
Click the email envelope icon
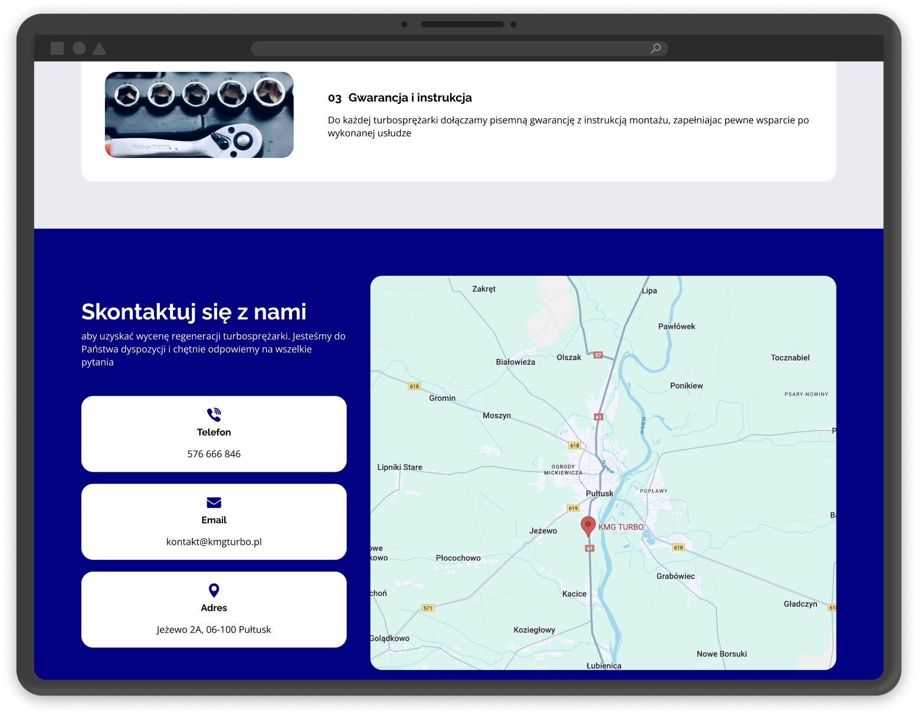214,502
